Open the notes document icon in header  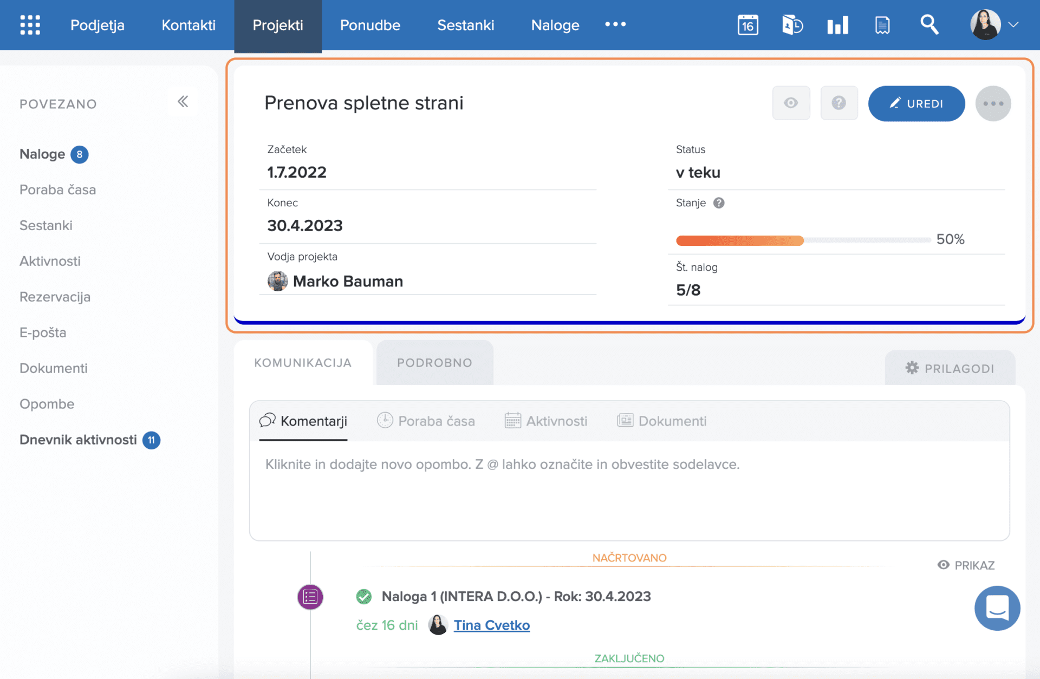point(882,25)
